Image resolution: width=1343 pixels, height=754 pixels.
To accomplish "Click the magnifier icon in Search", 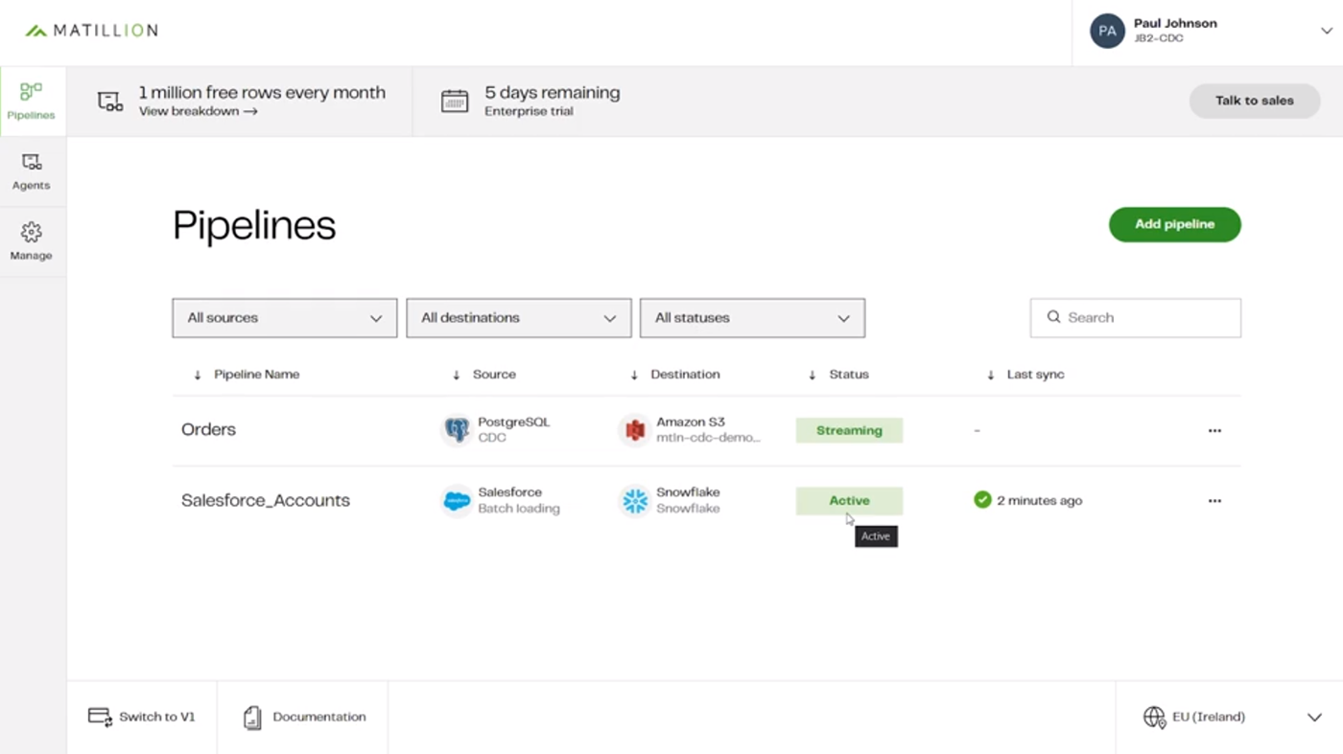I will [1053, 317].
